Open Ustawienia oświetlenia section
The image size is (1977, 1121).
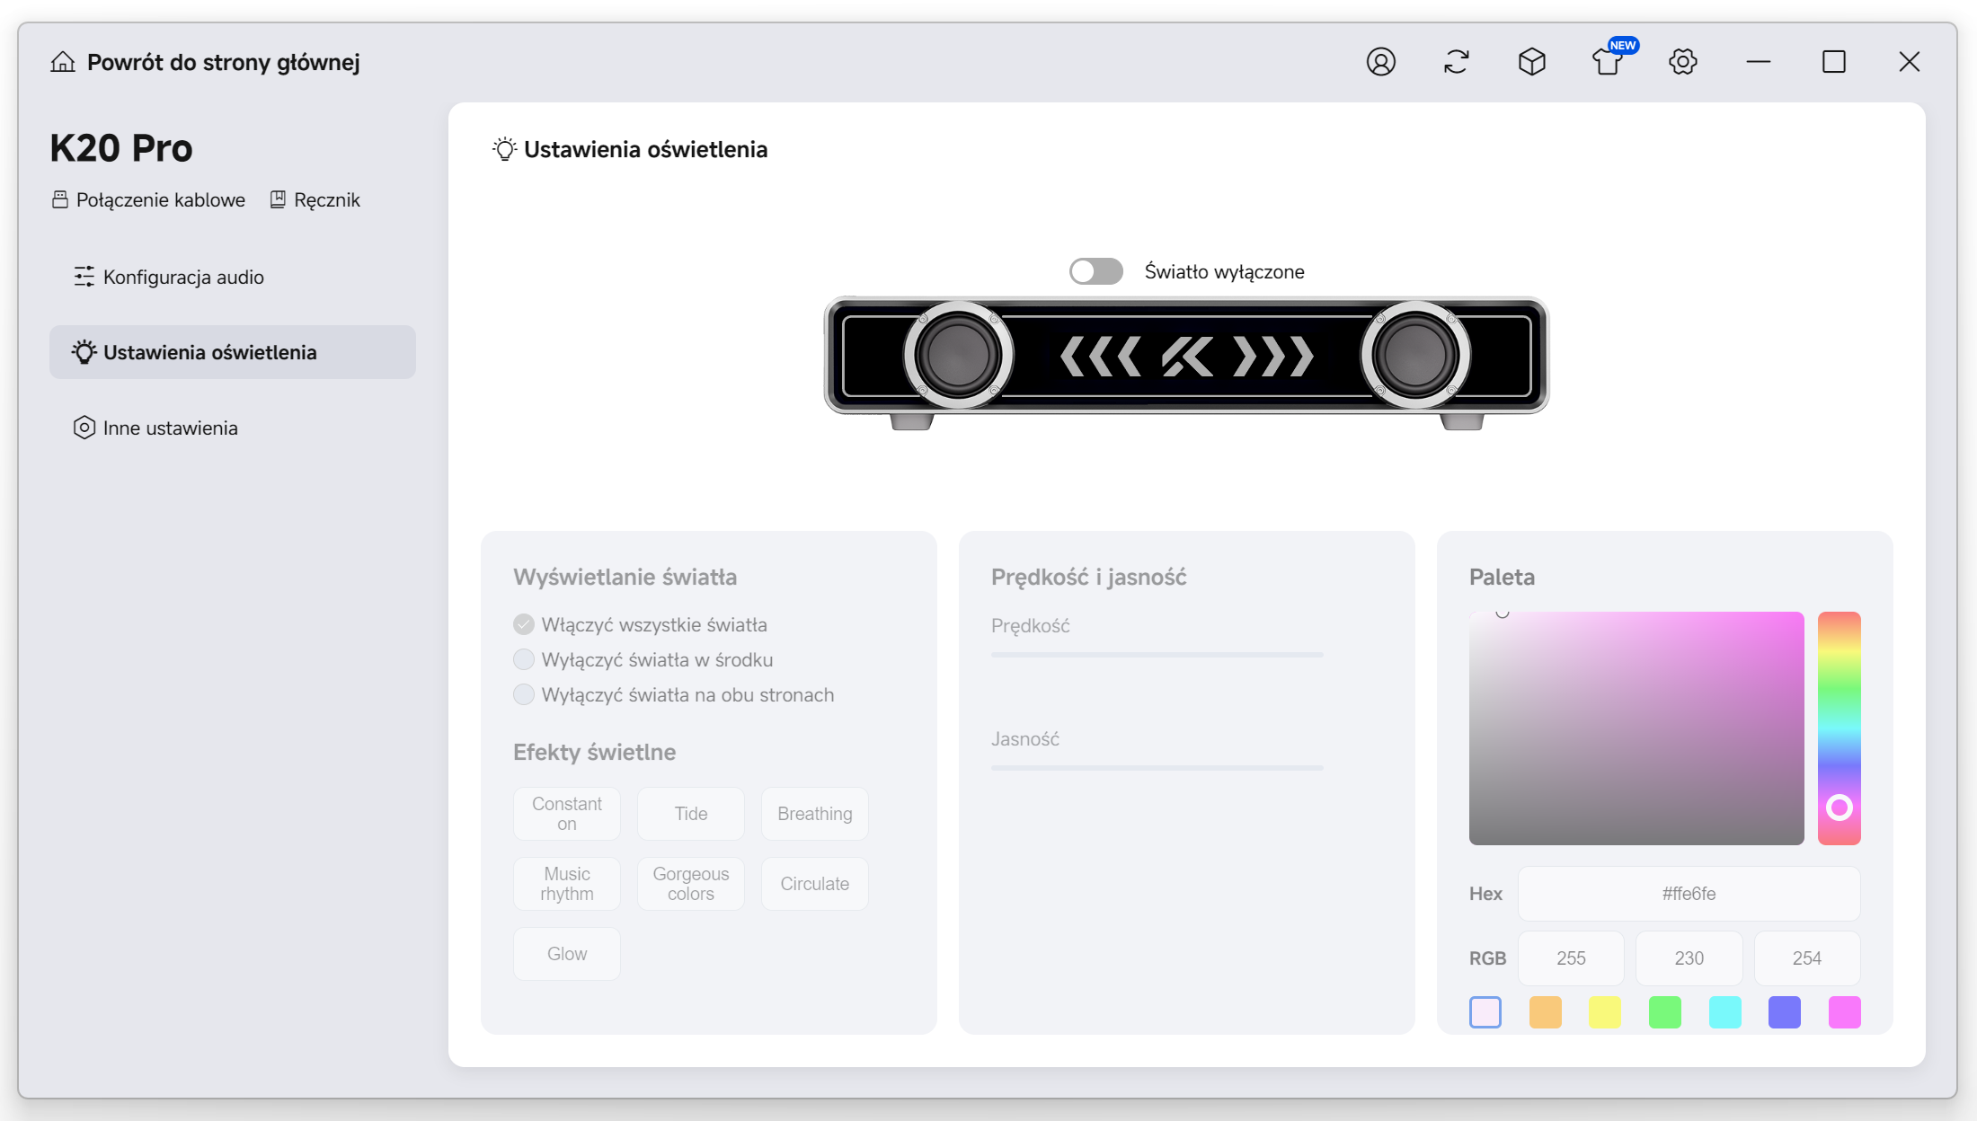point(233,352)
